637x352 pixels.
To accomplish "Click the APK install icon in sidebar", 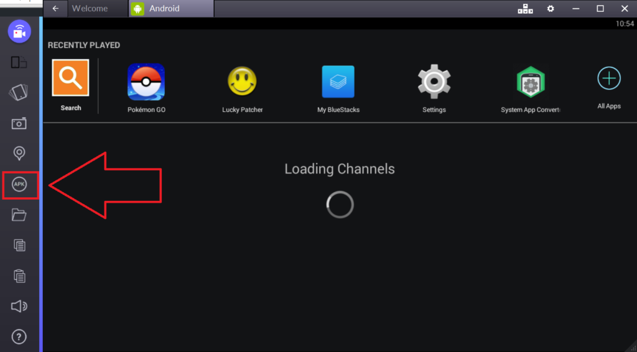I will 19,185.
